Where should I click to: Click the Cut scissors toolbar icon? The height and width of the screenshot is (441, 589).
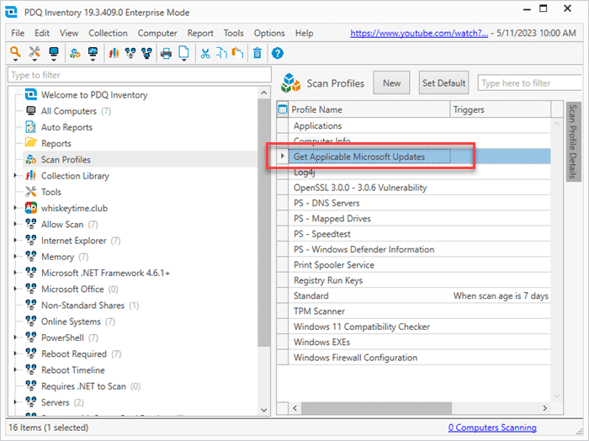[x=205, y=53]
